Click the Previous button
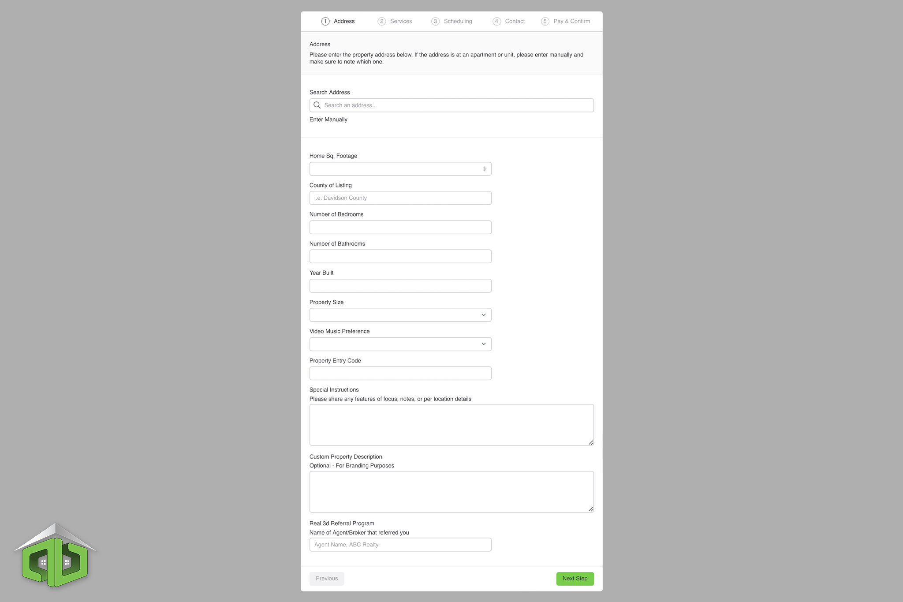 point(327,579)
